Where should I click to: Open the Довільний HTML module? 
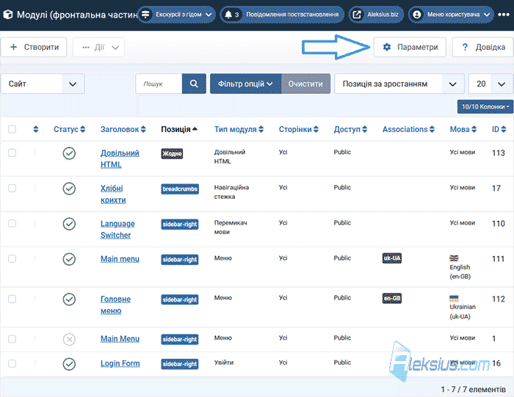point(120,159)
